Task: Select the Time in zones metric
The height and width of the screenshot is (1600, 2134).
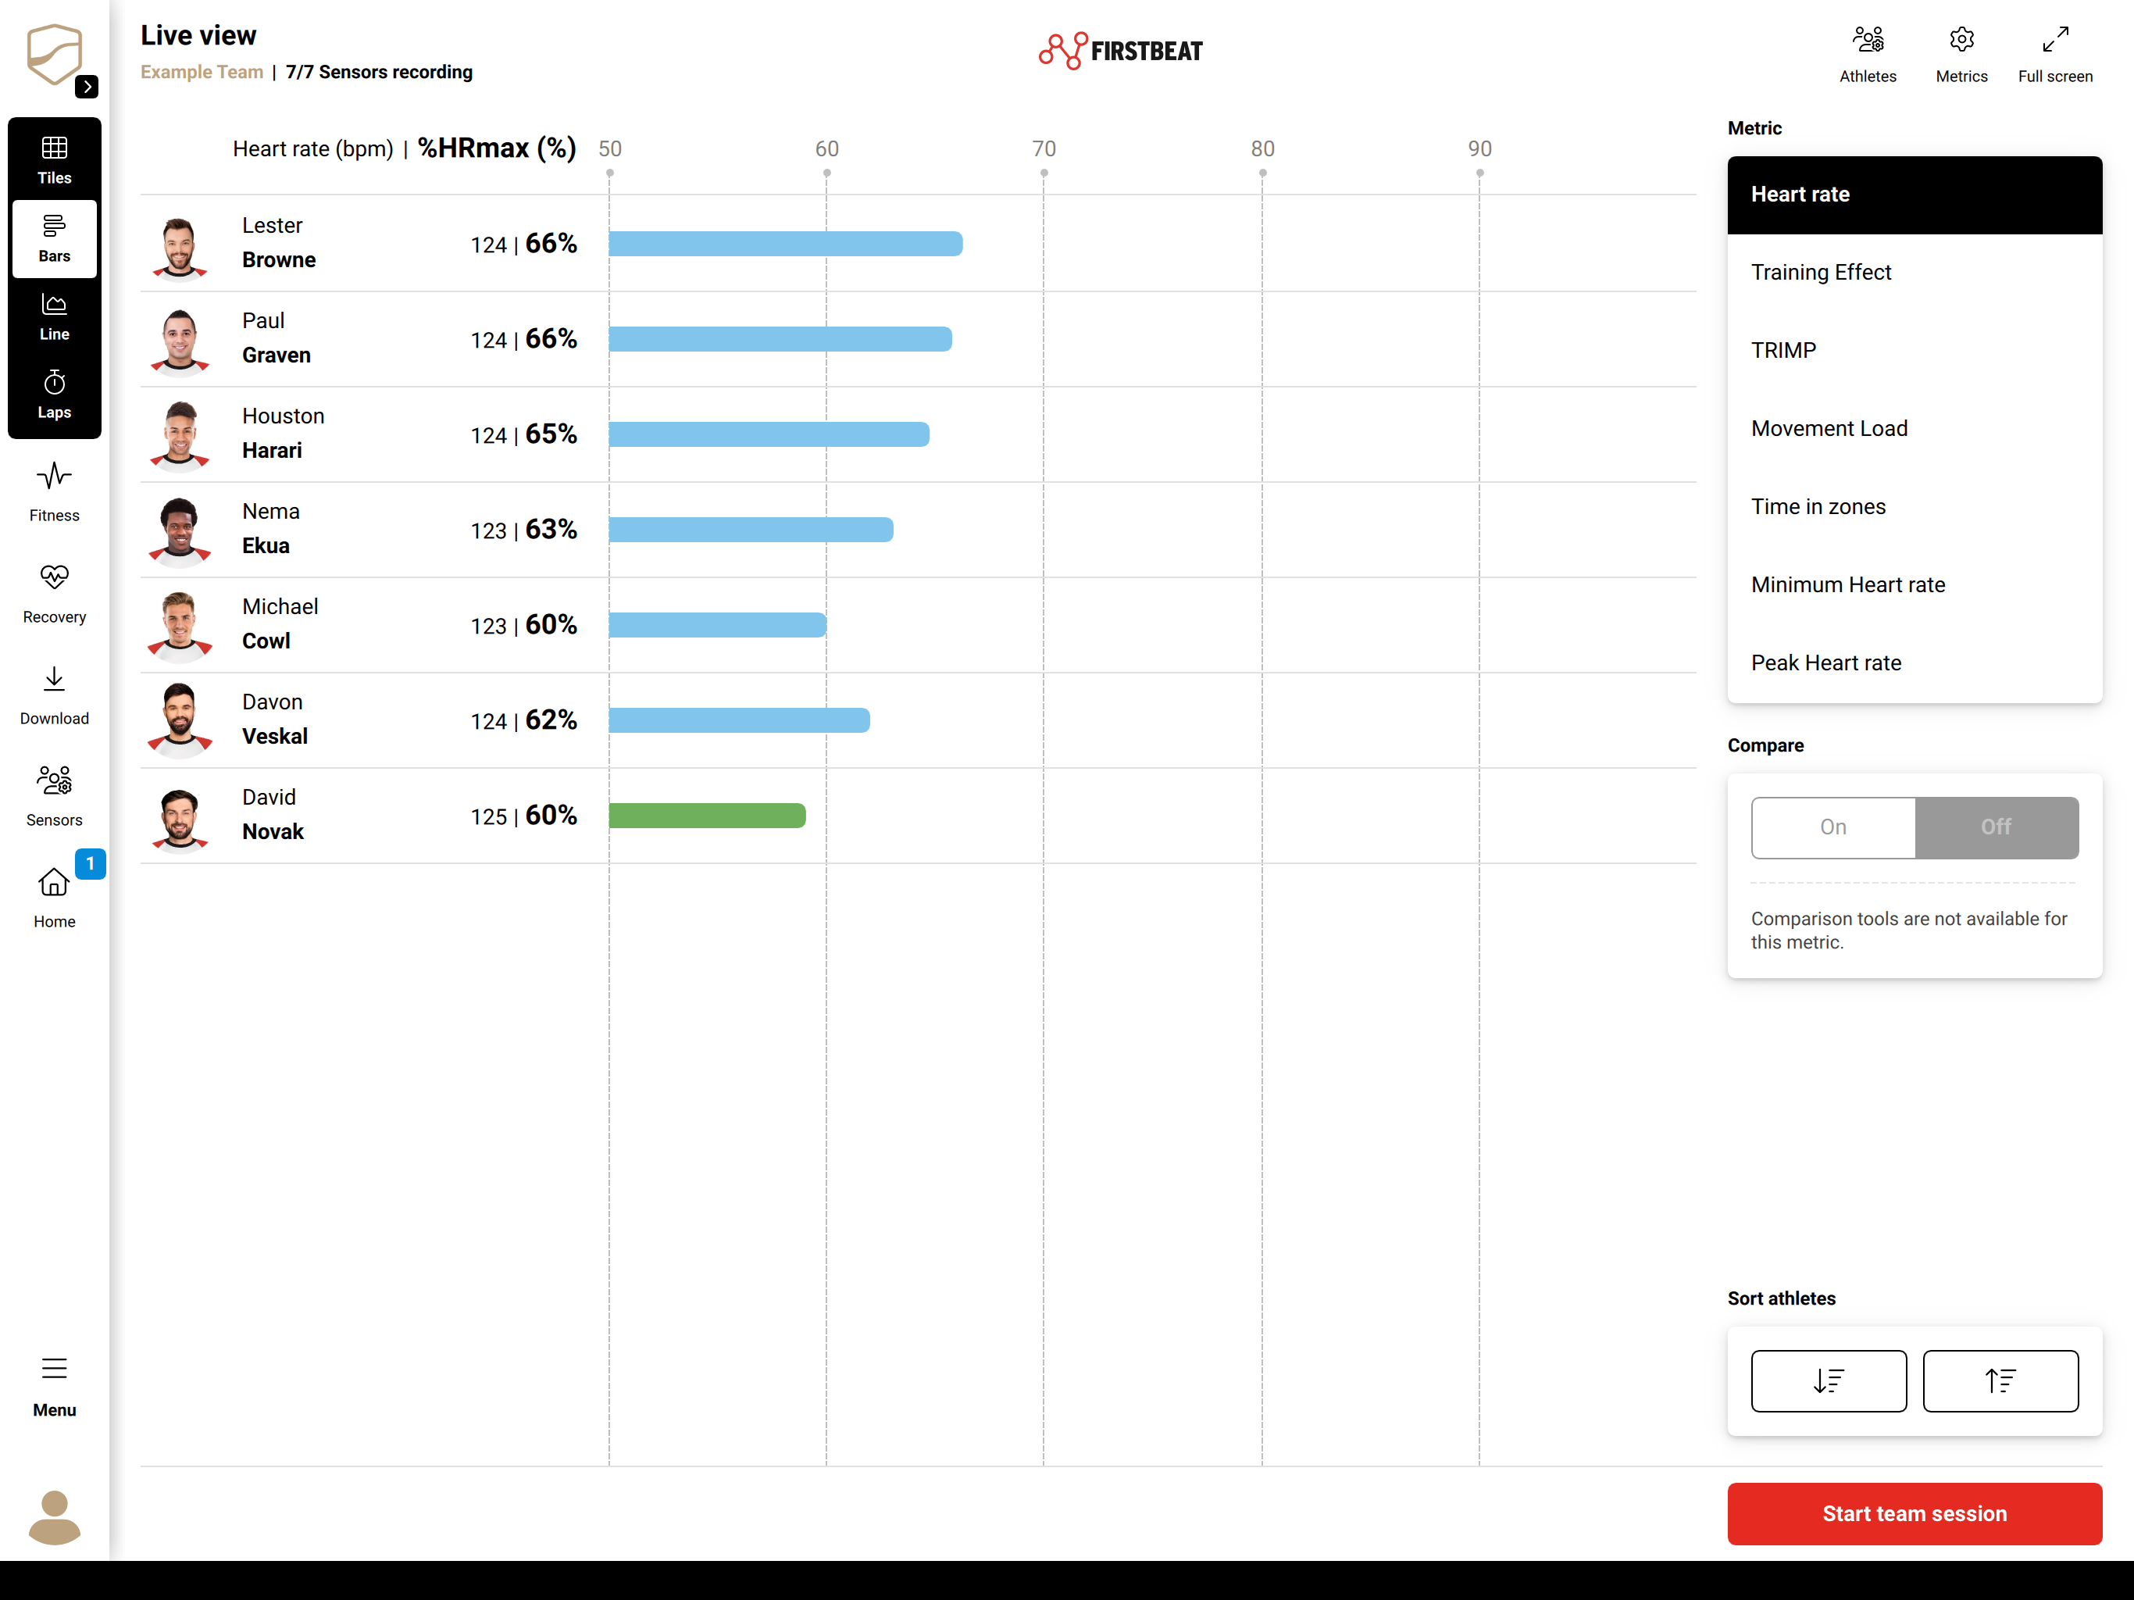Action: coord(1914,506)
